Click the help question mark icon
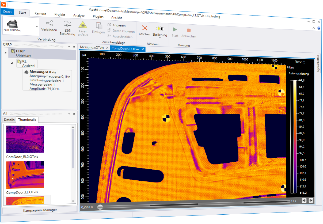The height and width of the screenshot is (224, 323). (x=319, y=28)
